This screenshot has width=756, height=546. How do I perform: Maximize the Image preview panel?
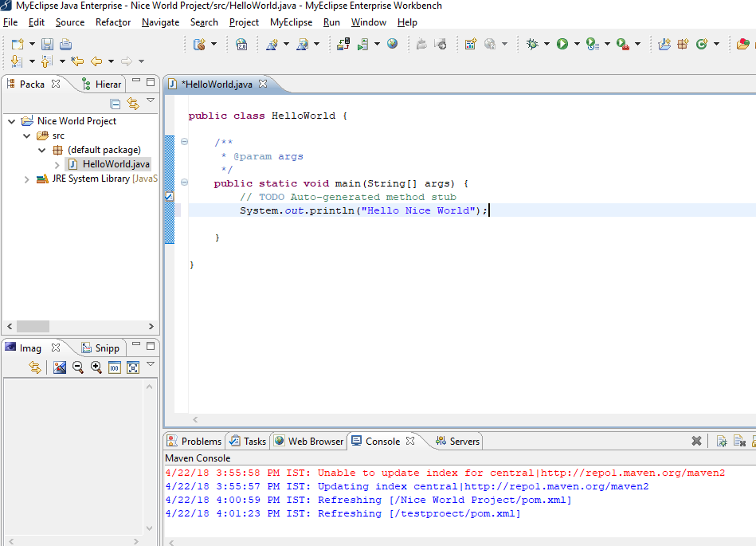pos(151,345)
